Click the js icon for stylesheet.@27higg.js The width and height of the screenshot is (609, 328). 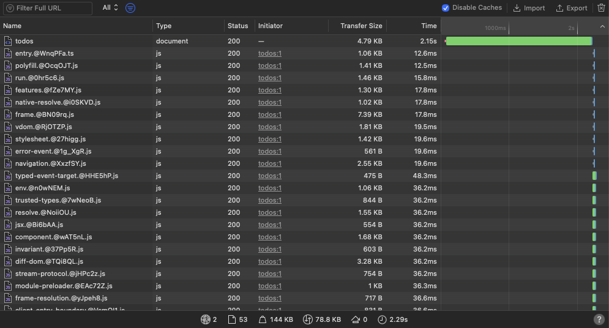[x=8, y=139]
